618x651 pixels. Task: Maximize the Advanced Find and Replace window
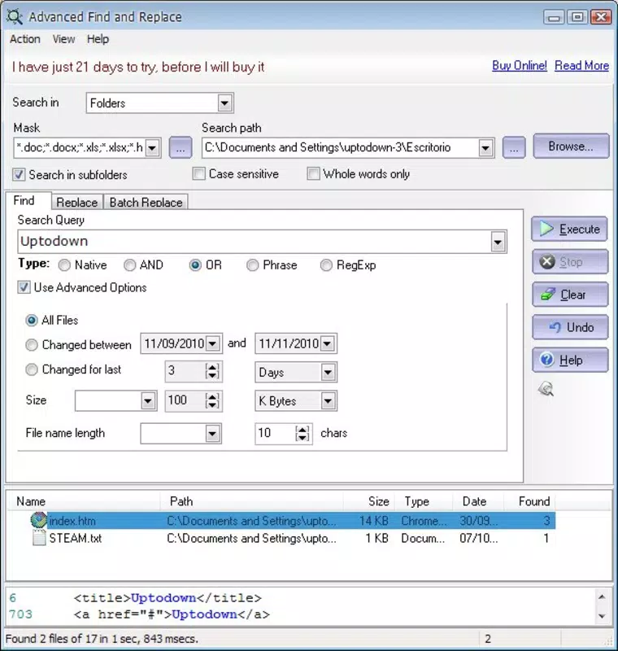[x=577, y=17]
